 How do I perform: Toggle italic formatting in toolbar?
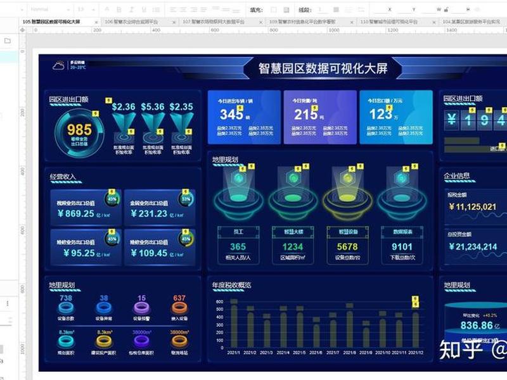point(131,9)
